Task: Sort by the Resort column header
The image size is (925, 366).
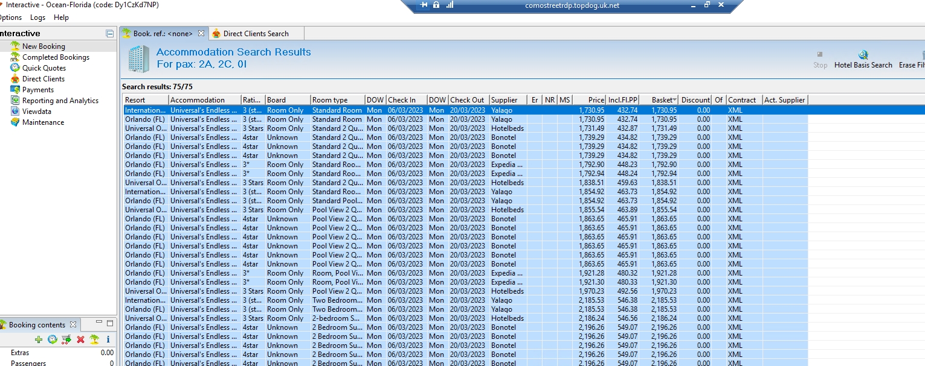Action: click(x=146, y=100)
